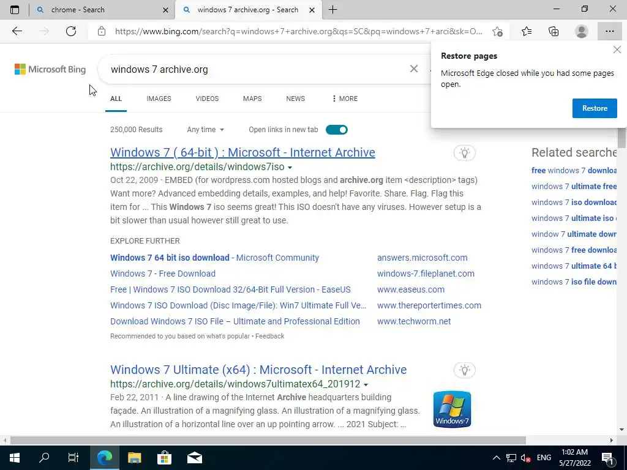Open the Windows Start menu
Viewport: 627px width, 470px height.
[x=15, y=458]
